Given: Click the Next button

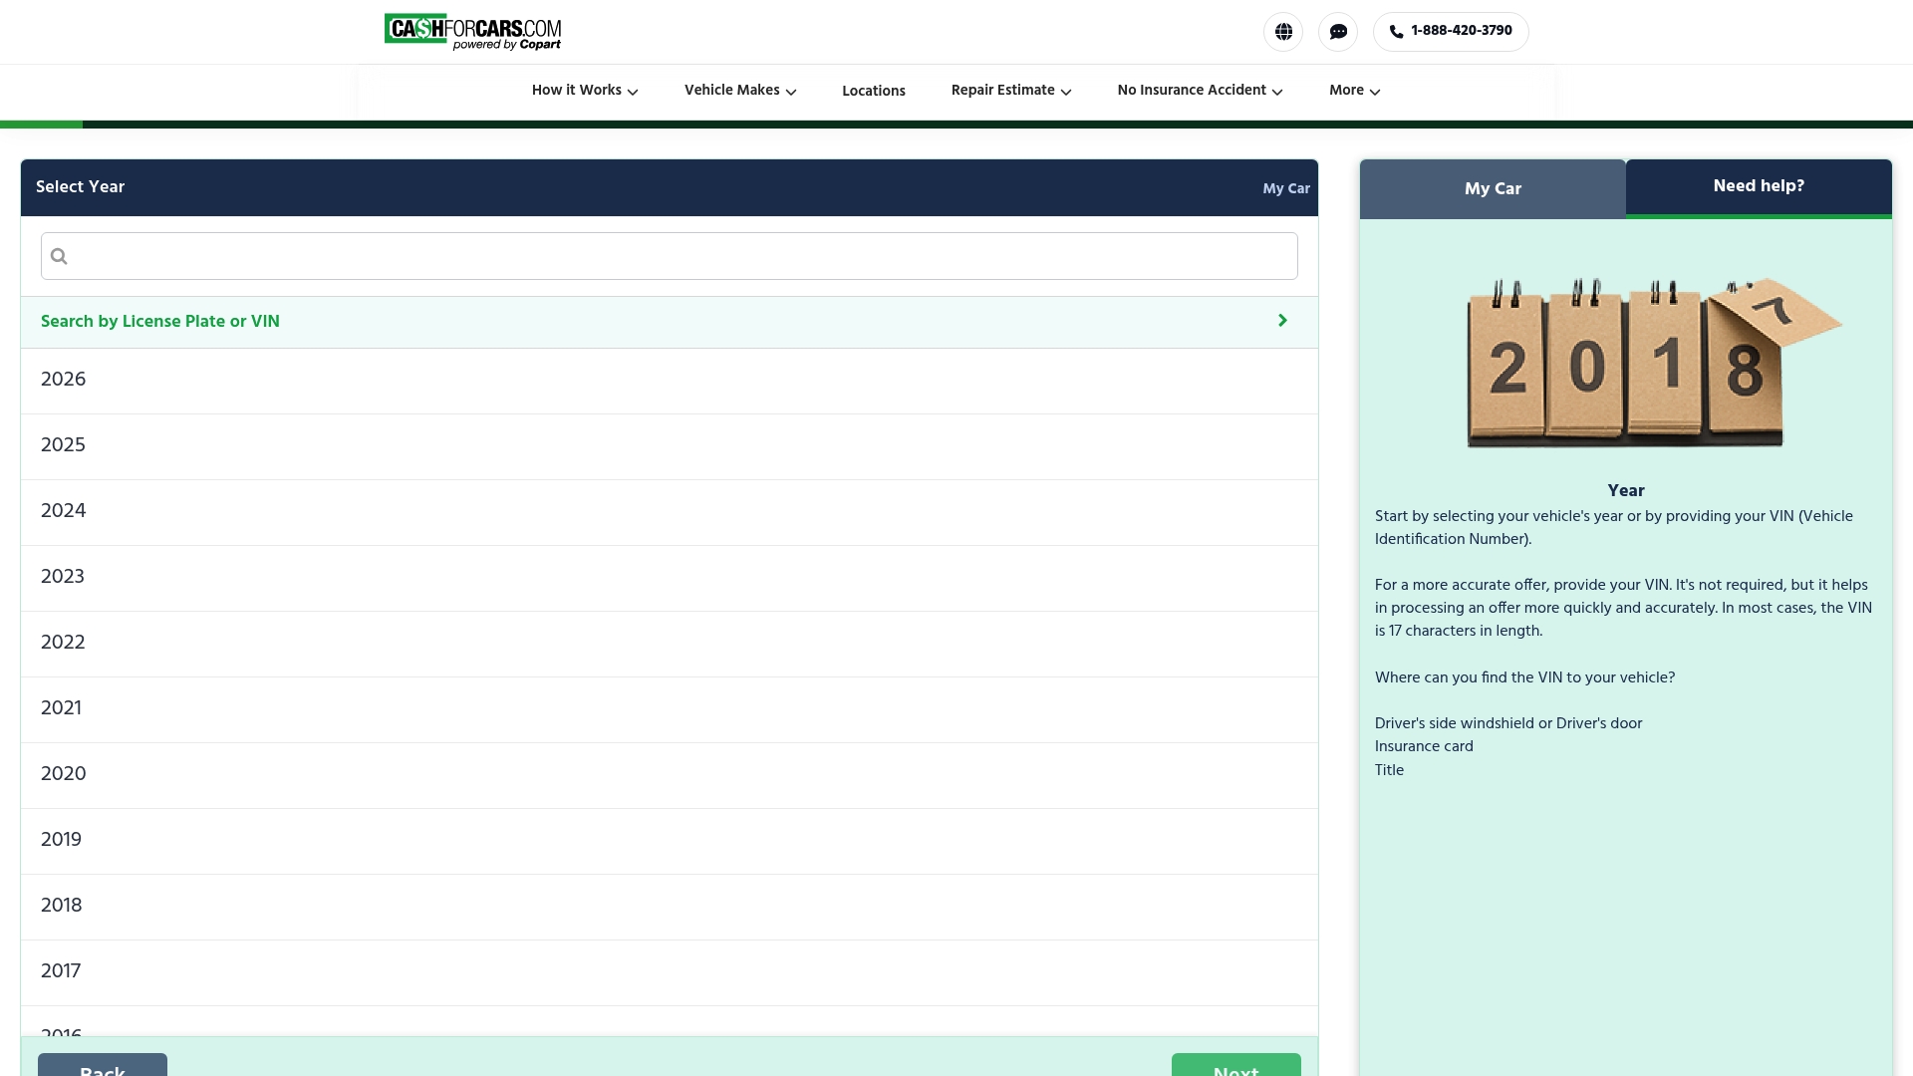Looking at the screenshot, I should coord(1235,1064).
